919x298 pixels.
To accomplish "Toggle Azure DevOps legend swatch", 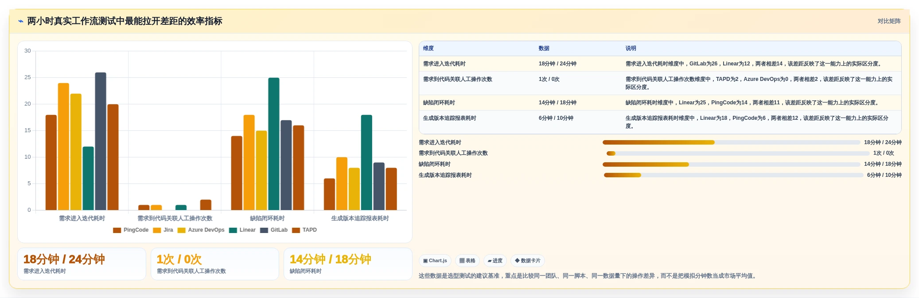I will pos(181,230).
